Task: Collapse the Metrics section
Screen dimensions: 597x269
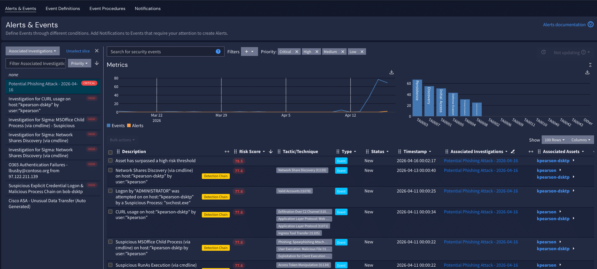Action: pyautogui.click(x=590, y=65)
